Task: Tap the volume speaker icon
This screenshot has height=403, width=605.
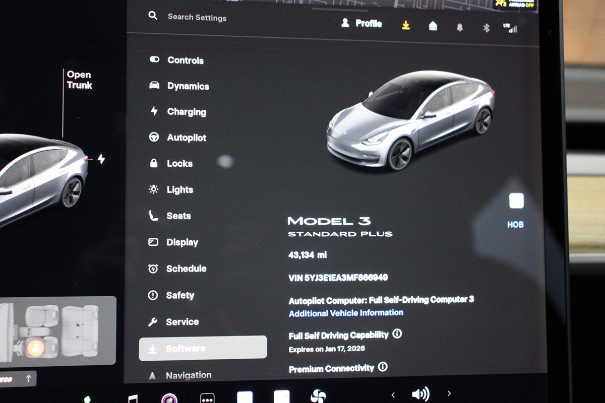Action: (x=420, y=393)
